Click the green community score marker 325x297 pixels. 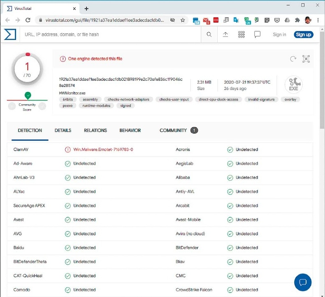coord(28,96)
